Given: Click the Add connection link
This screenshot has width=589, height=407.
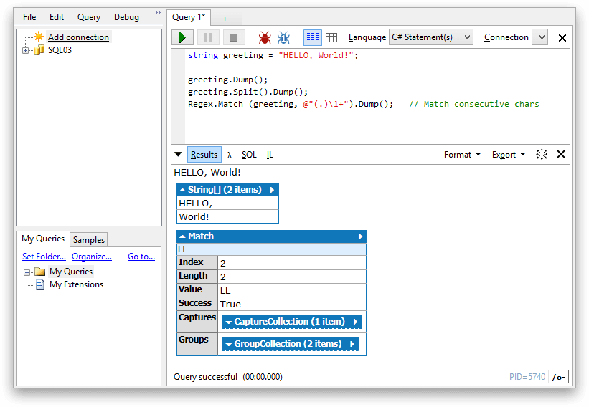Looking at the screenshot, I should coord(78,37).
